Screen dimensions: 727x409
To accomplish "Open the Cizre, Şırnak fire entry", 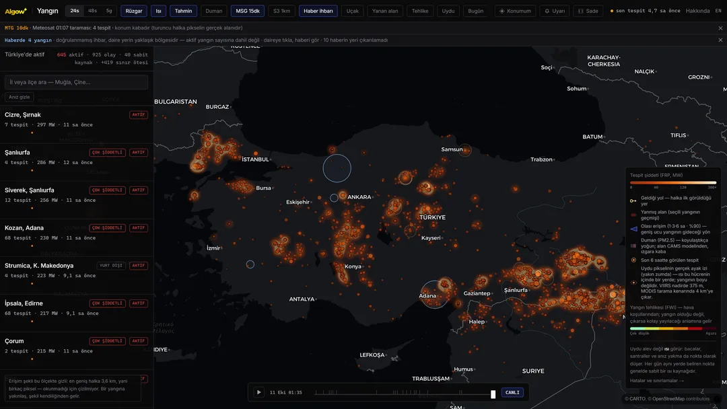I will tap(77, 124).
